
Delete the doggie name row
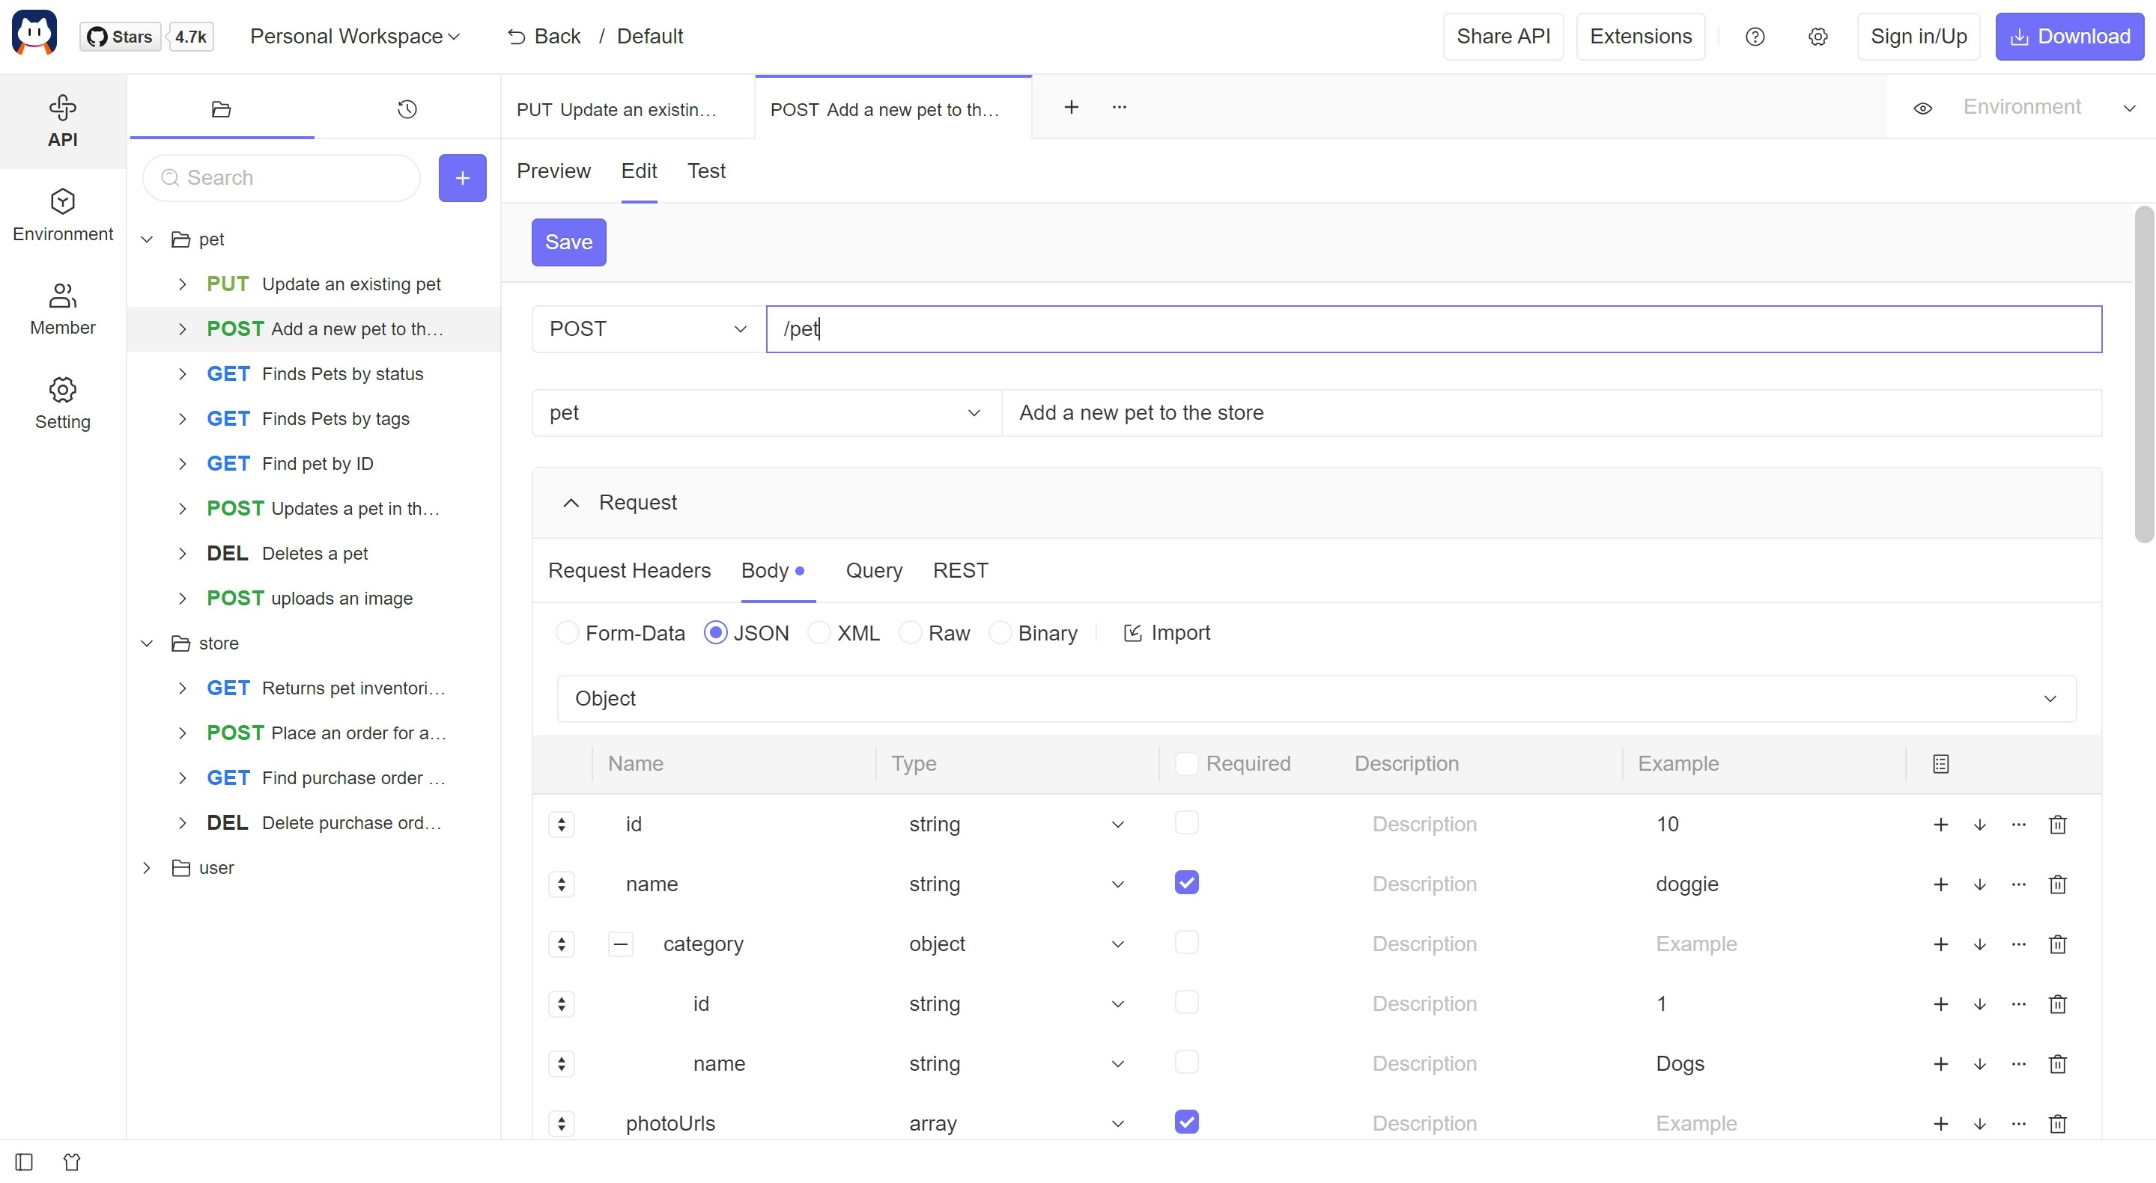click(x=2057, y=884)
